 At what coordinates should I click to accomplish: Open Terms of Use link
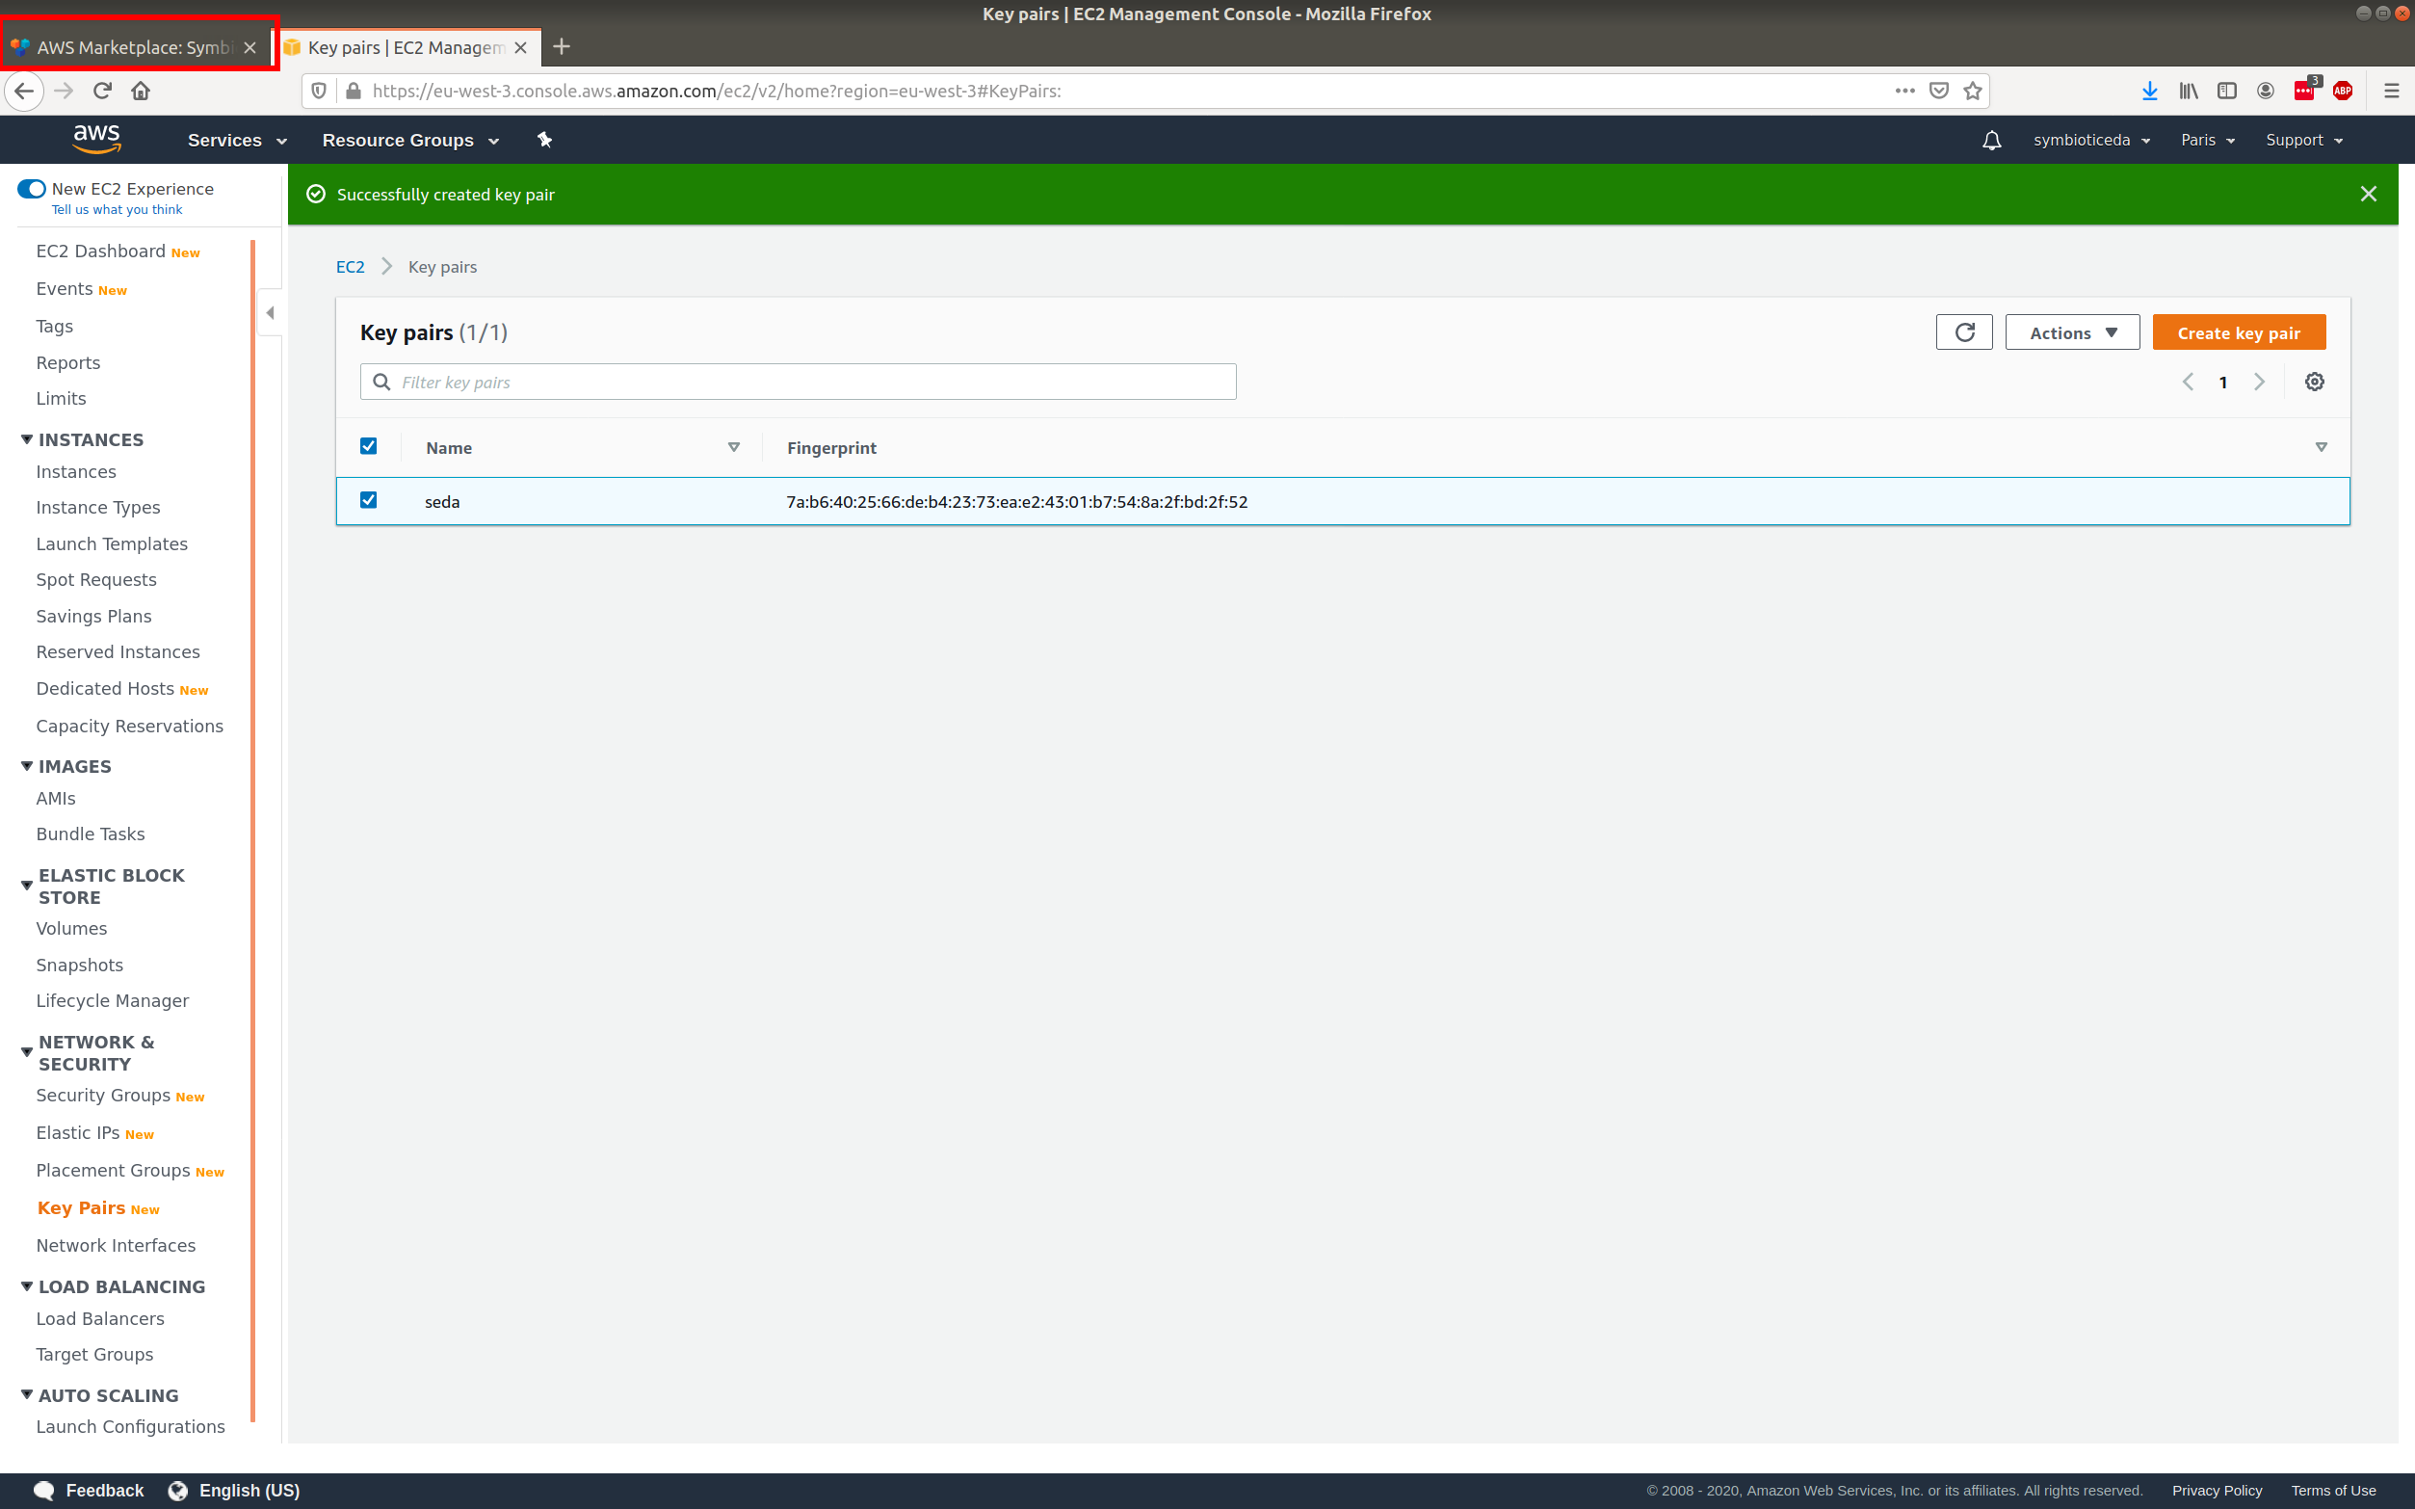(2333, 1490)
